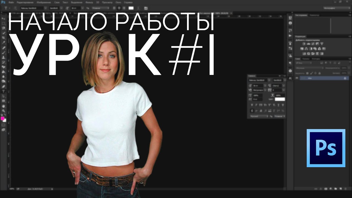This screenshot has width=352, height=198.
Task: Open font style dropdown in options bar
Action: click(x=61, y=8)
